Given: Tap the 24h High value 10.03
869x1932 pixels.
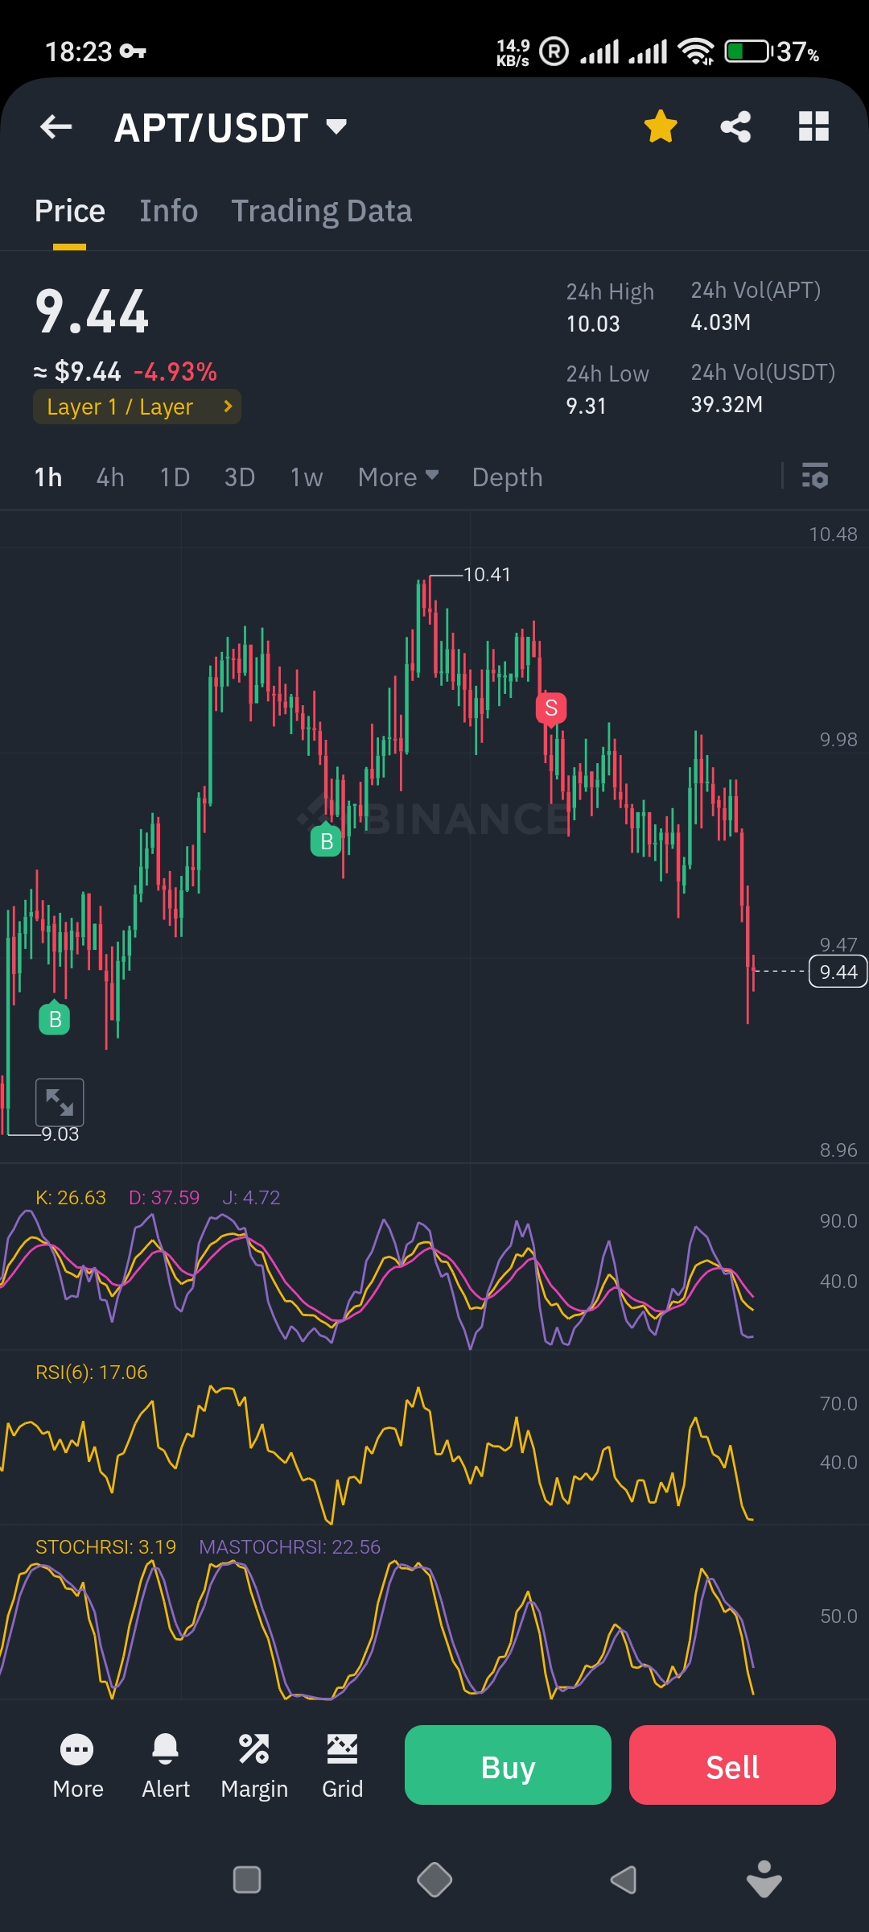Looking at the screenshot, I should 593,324.
